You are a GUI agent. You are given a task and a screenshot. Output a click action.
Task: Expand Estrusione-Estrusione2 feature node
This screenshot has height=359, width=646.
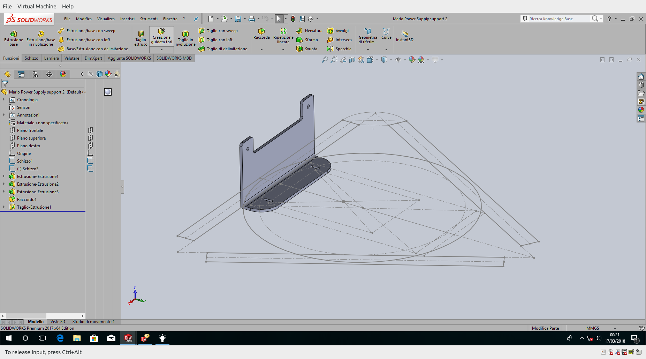pos(4,184)
